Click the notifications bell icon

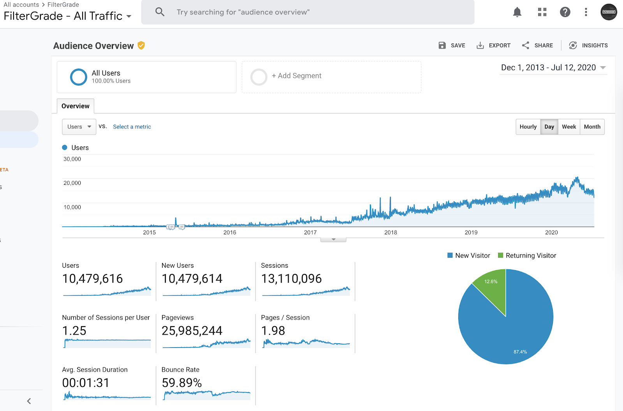[517, 12]
